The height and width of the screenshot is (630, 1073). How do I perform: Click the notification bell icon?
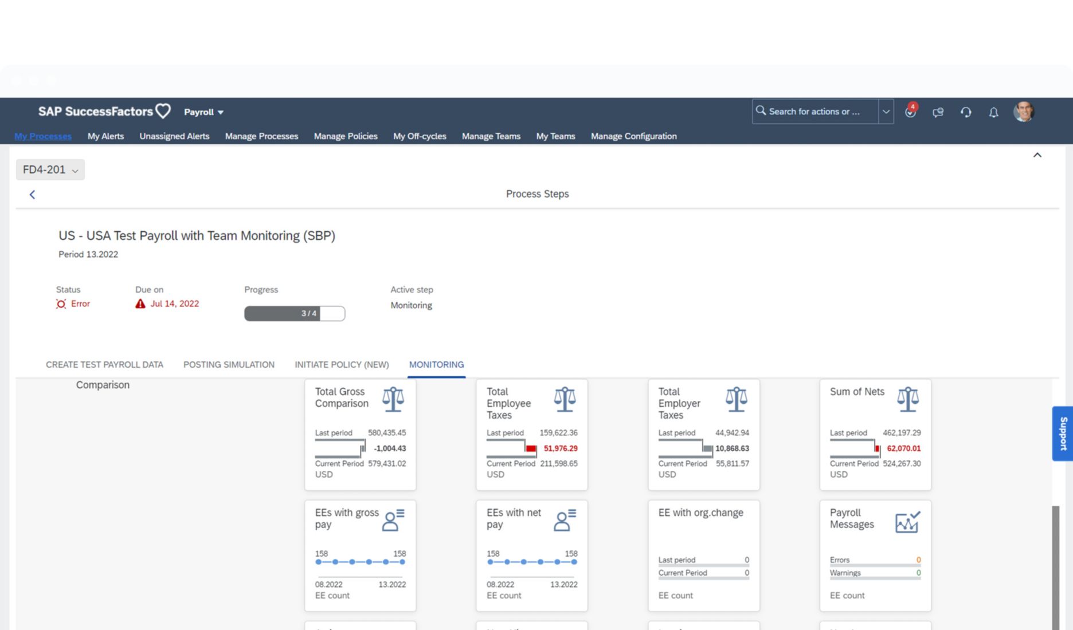(x=993, y=112)
